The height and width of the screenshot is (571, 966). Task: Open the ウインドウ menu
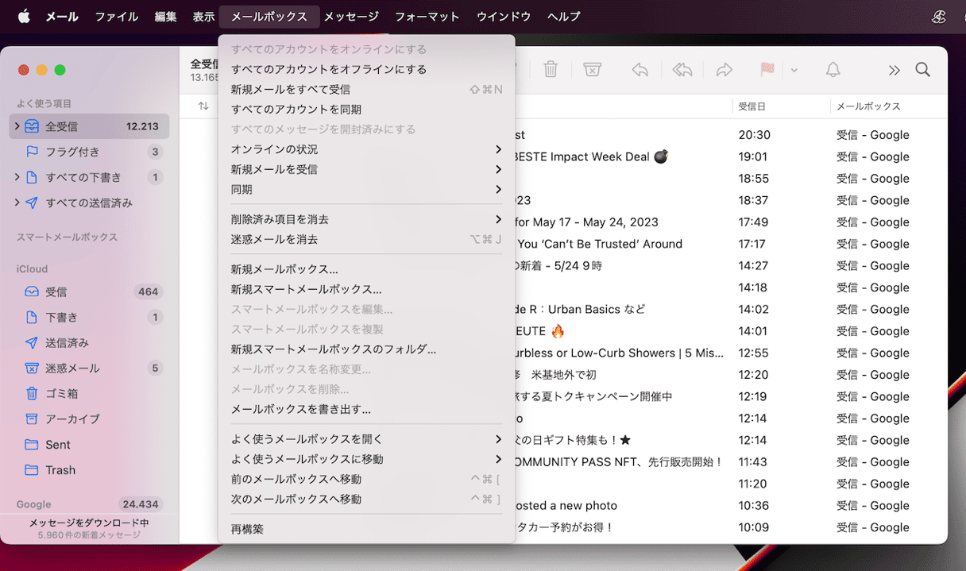[504, 16]
